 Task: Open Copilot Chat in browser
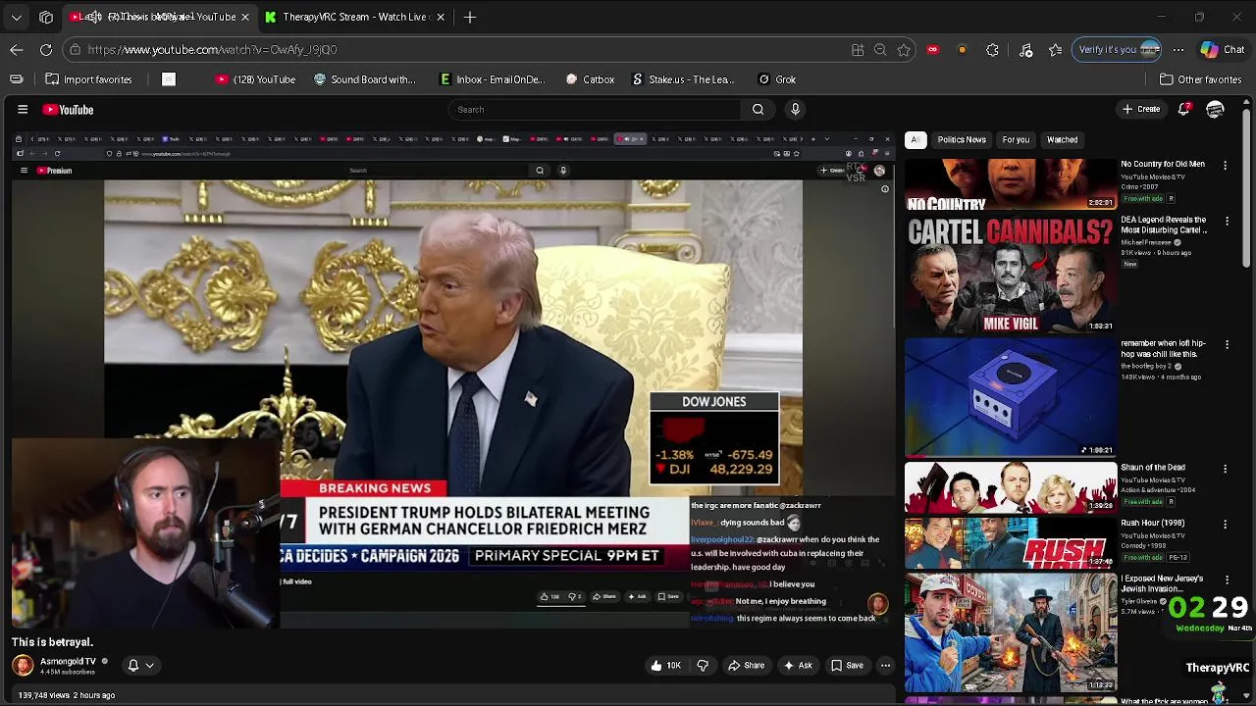tap(1223, 49)
